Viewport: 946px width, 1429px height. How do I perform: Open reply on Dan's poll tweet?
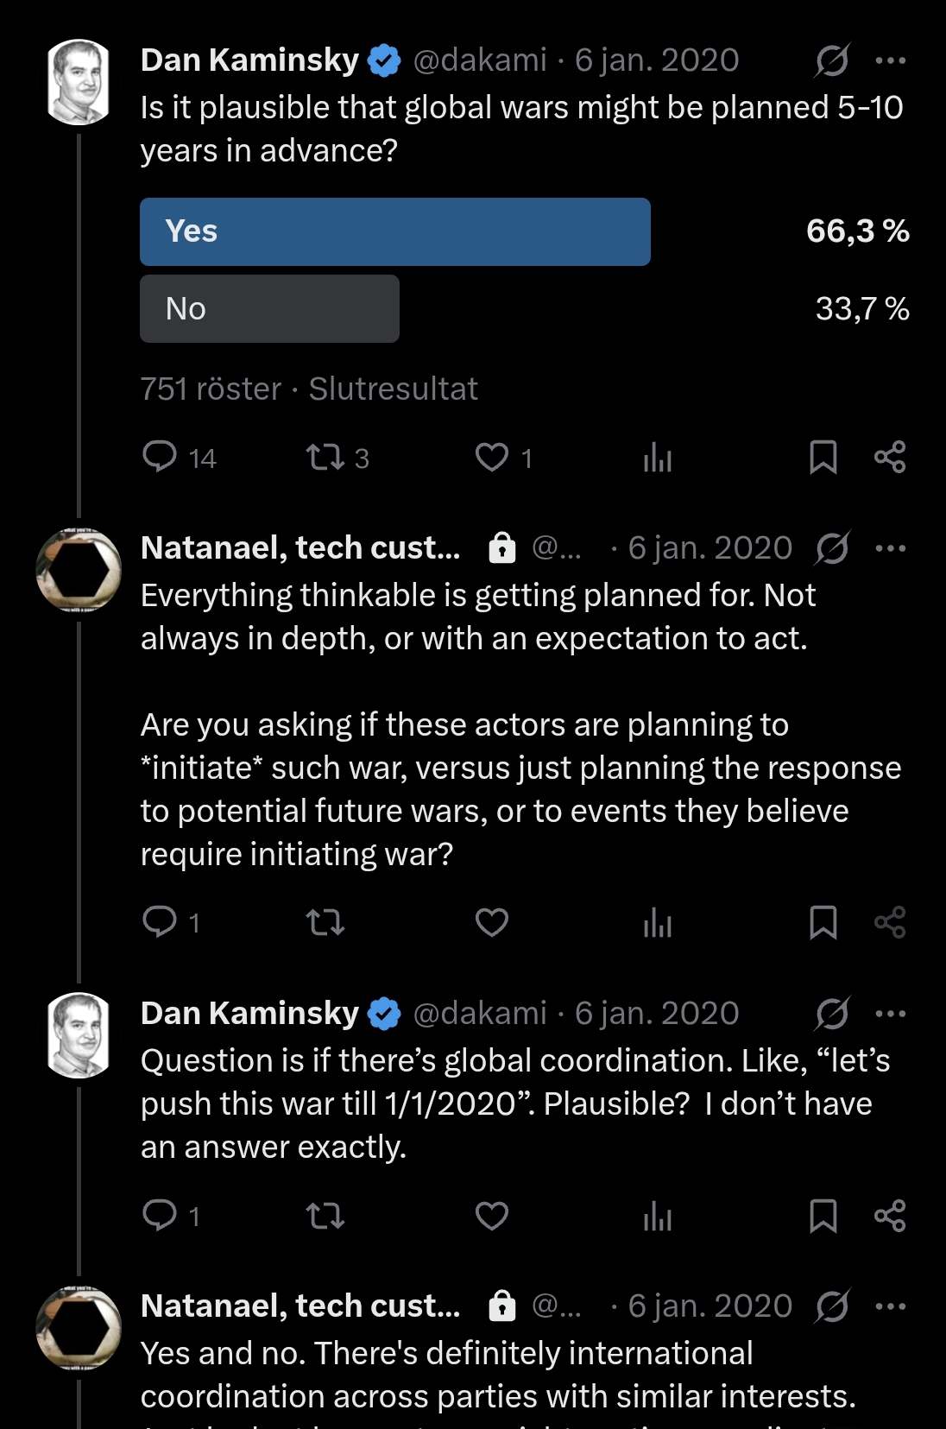[160, 456]
